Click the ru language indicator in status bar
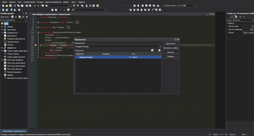The width and height of the screenshot is (254, 136). pos(226,134)
